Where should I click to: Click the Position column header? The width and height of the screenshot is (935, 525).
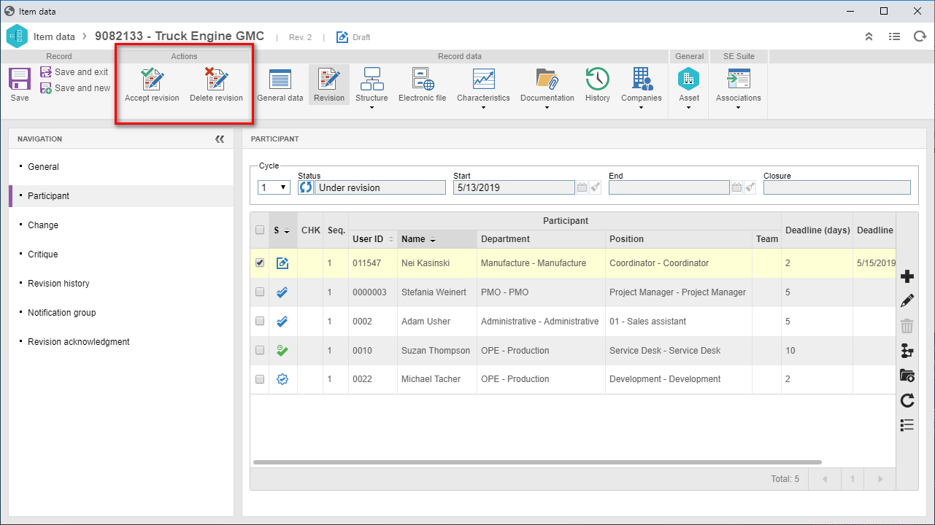point(679,239)
